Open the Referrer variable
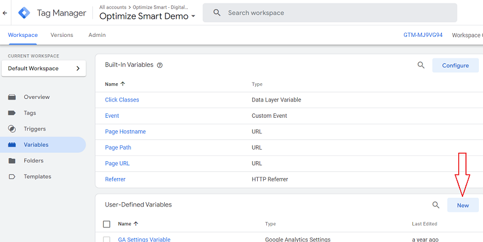The height and width of the screenshot is (242, 483). coord(115,179)
